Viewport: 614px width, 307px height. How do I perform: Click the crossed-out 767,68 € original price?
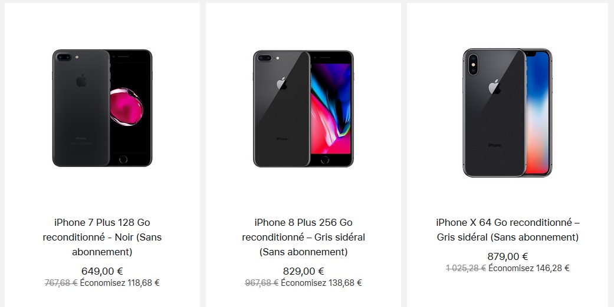61,283
